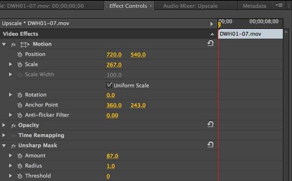Toggle Unsharp Mask fx button

13,146
